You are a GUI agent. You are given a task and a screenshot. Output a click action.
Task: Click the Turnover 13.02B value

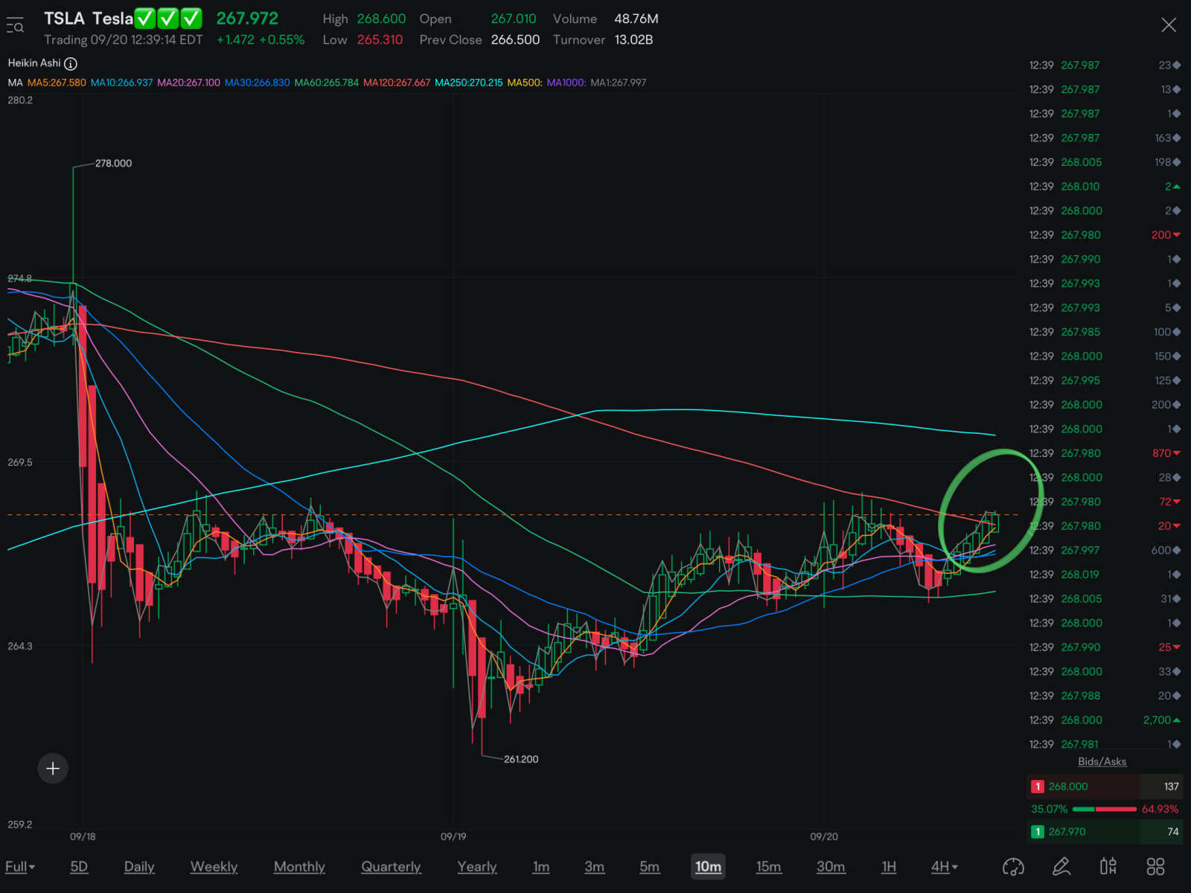[633, 39]
